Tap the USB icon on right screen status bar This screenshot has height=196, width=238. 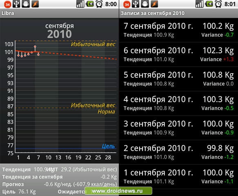[136, 4]
